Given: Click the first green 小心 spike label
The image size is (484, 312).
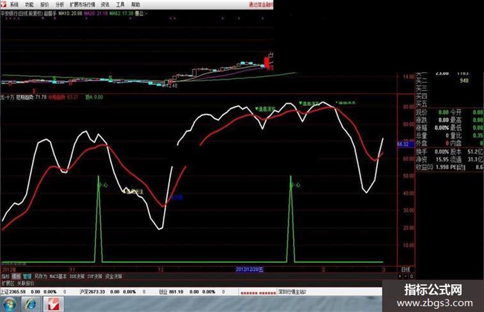Looking at the screenshot, I should (103, 185).
